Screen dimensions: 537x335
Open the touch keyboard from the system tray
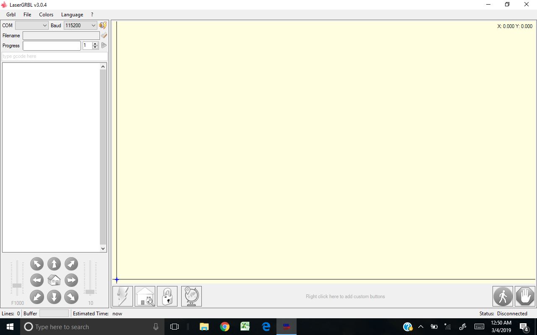479,327
